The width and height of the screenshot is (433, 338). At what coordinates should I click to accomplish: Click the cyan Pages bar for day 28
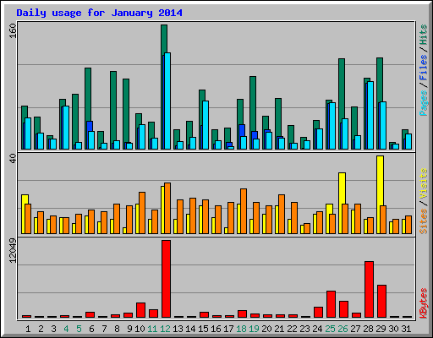point(370,115)
